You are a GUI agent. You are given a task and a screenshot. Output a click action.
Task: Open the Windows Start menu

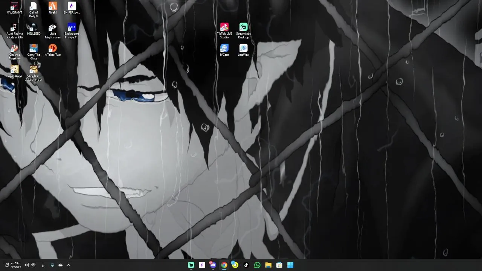click(x=290, y=265)
